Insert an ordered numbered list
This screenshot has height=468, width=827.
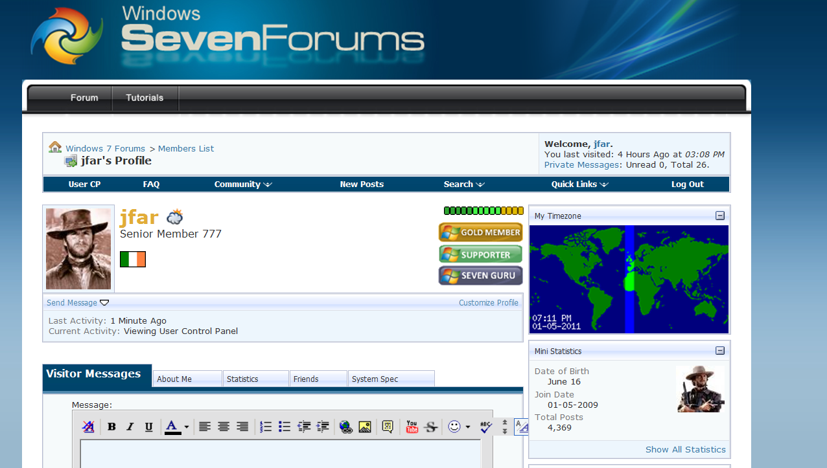pyautogui.click(x=266, y=427)
